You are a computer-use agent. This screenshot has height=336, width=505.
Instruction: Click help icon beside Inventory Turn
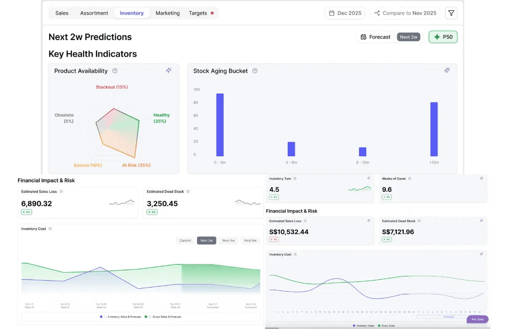click(295, 178)
